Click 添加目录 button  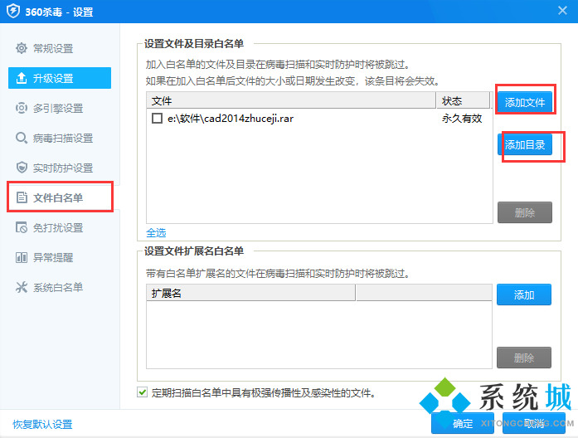click(525, 144)
